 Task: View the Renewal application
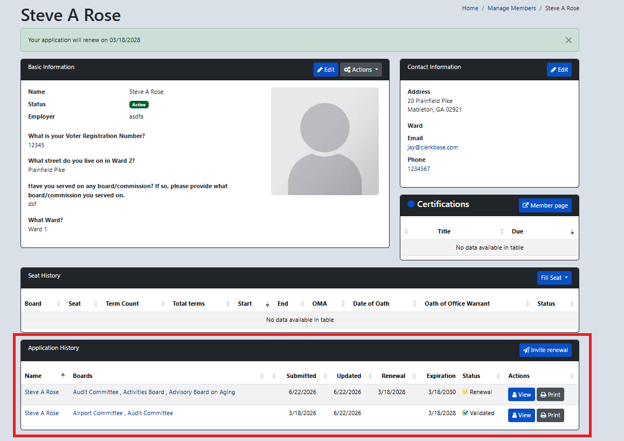521,395
